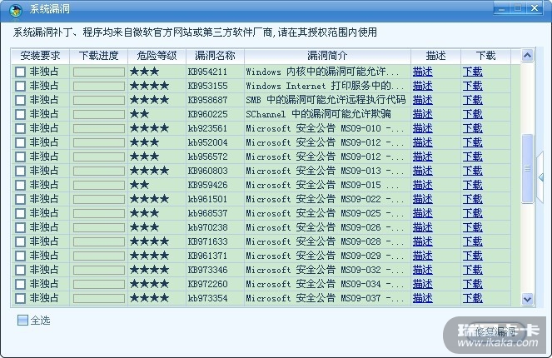The height and width of the screenshot is (358, 552).
Task: Click progress bar of KB954211
Action: pos(99,72)
